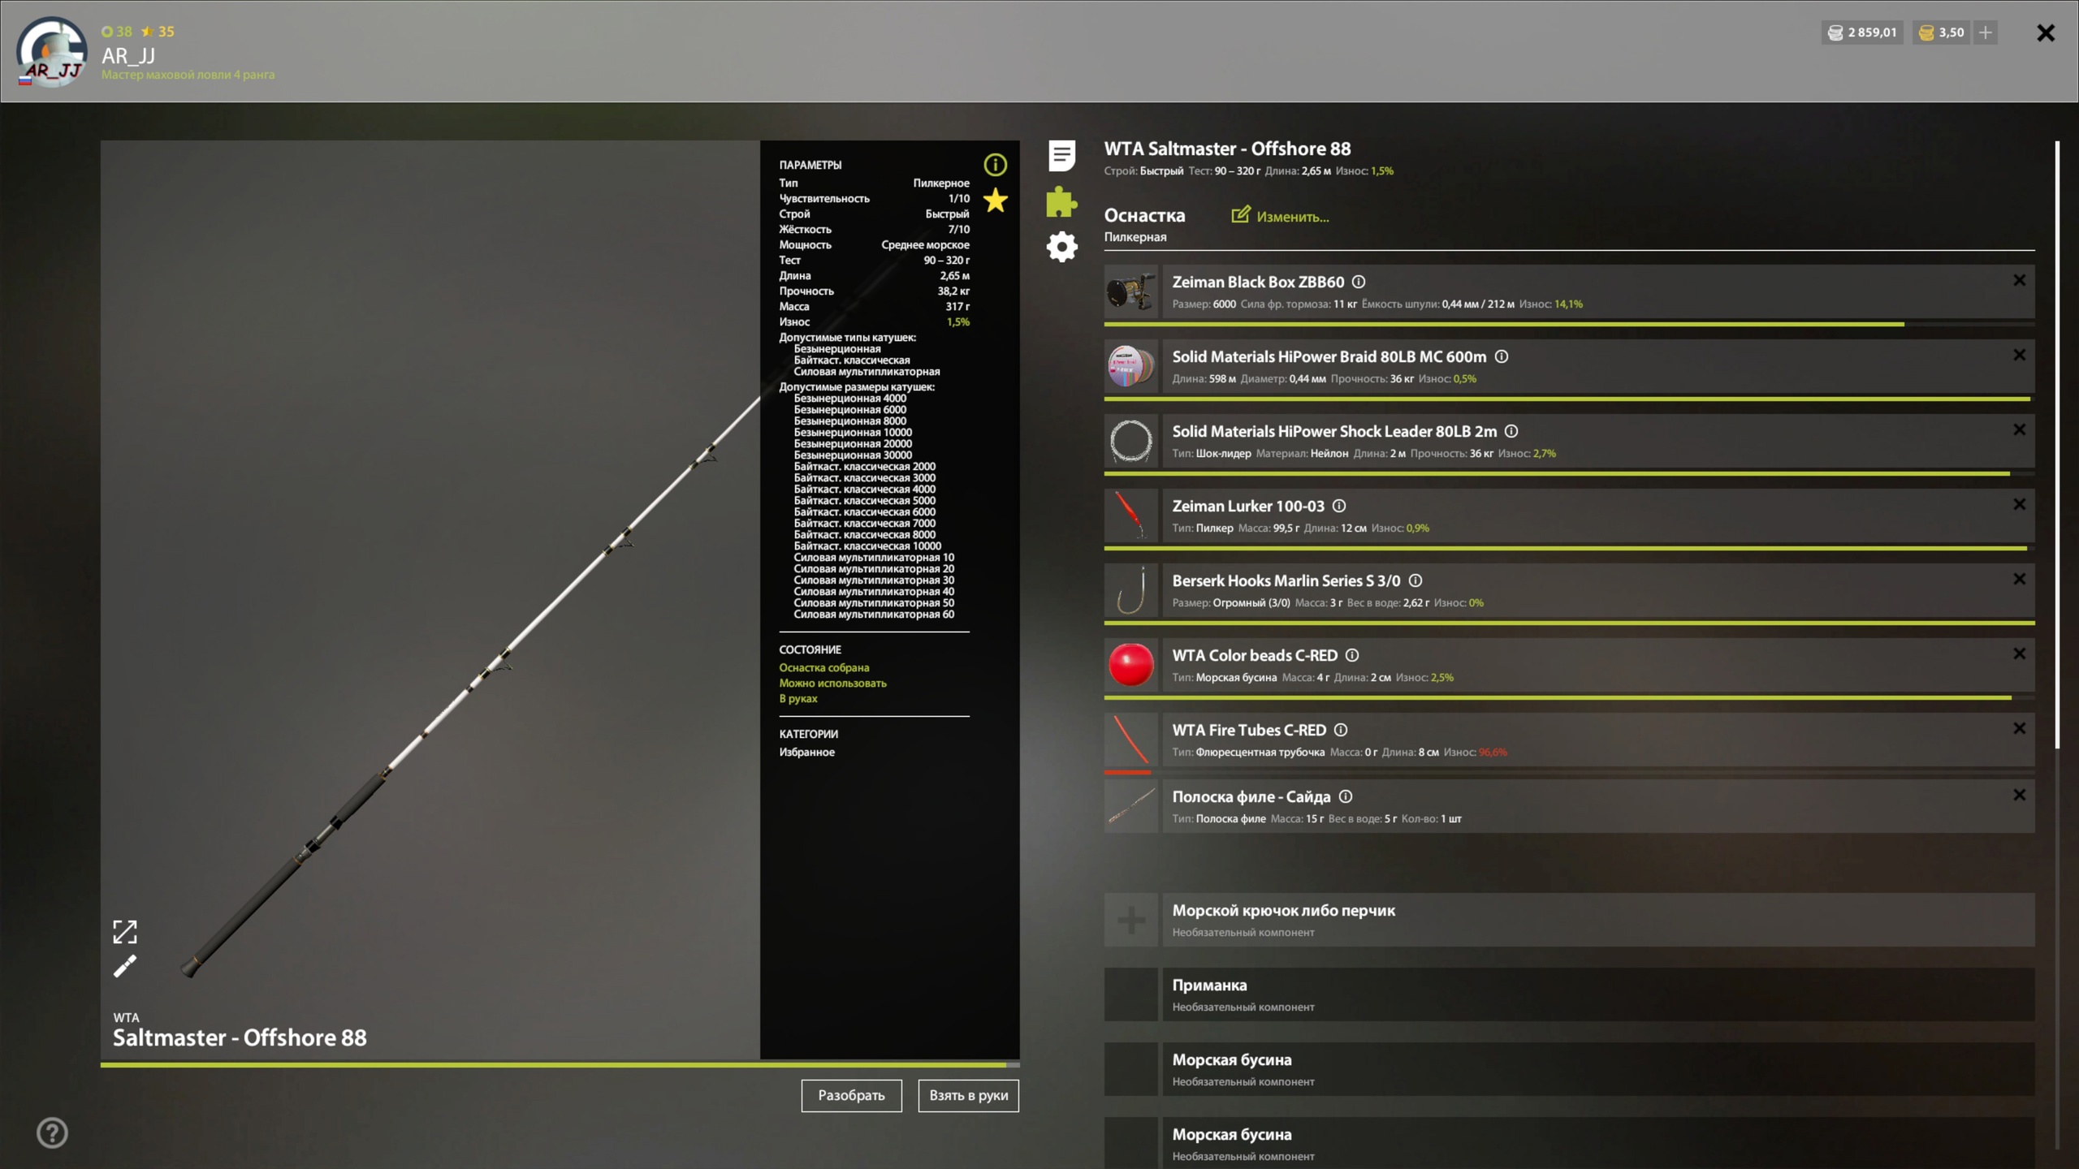Remove HiPower Shock Leader 80LB 2m
Viewport: 2079px width, 1169px height.
coord(2020,429)
